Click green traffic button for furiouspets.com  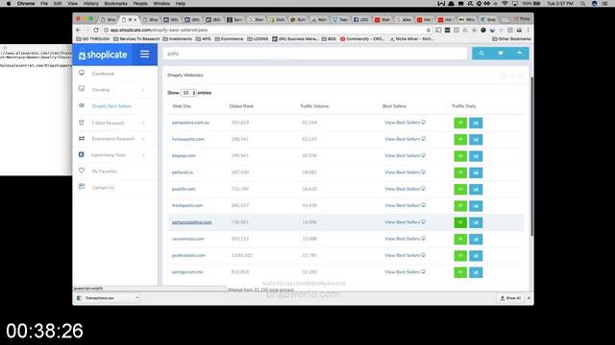coord(460,140)
